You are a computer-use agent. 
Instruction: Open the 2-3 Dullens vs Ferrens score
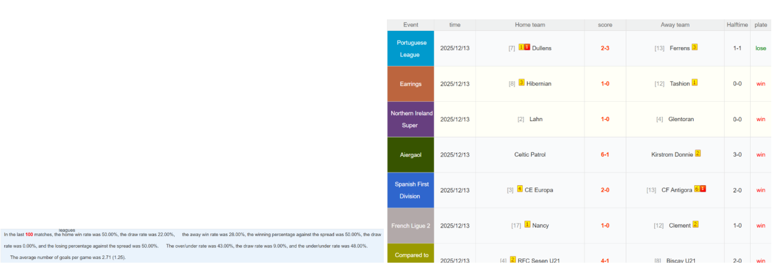point(605,48)
